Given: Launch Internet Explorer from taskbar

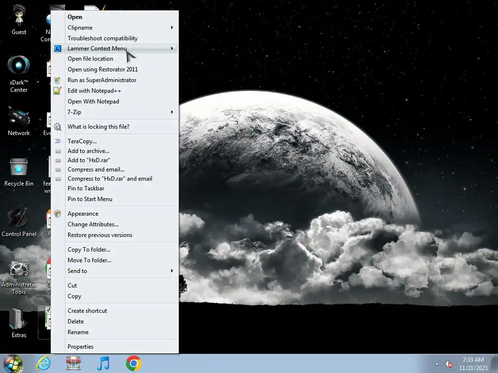Looking at the screenshot, I should coord(43,363).
